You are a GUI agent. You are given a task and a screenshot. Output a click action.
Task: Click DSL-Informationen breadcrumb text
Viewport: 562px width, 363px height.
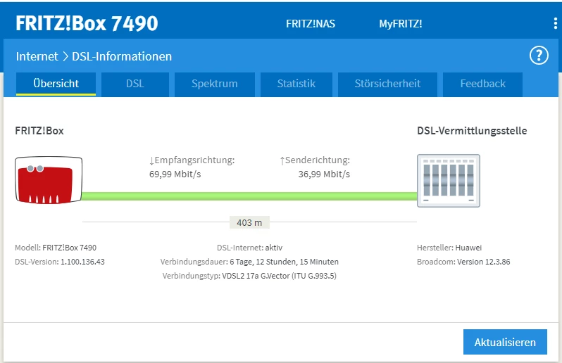click(x=122, y=56)
